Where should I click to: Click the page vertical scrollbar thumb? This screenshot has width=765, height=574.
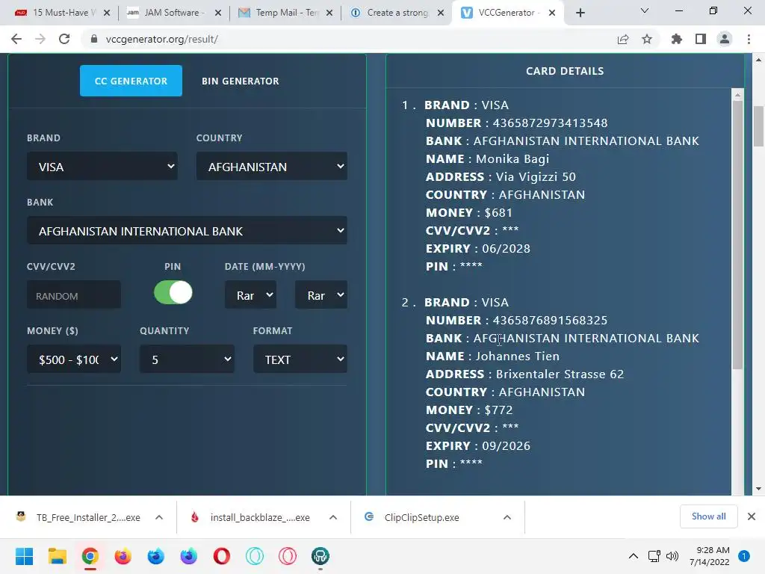coord(759,126)
